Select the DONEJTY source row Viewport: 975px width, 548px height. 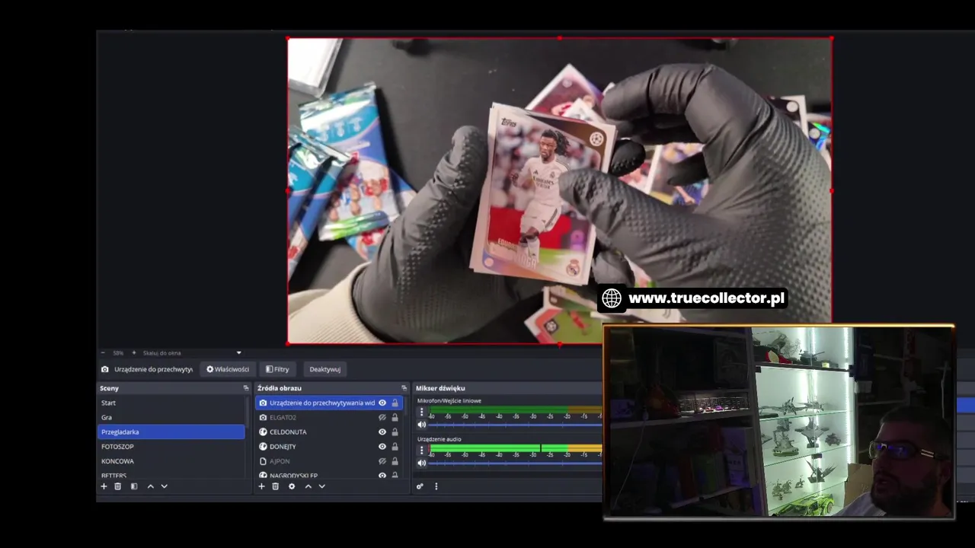click(x=328, y=446)
